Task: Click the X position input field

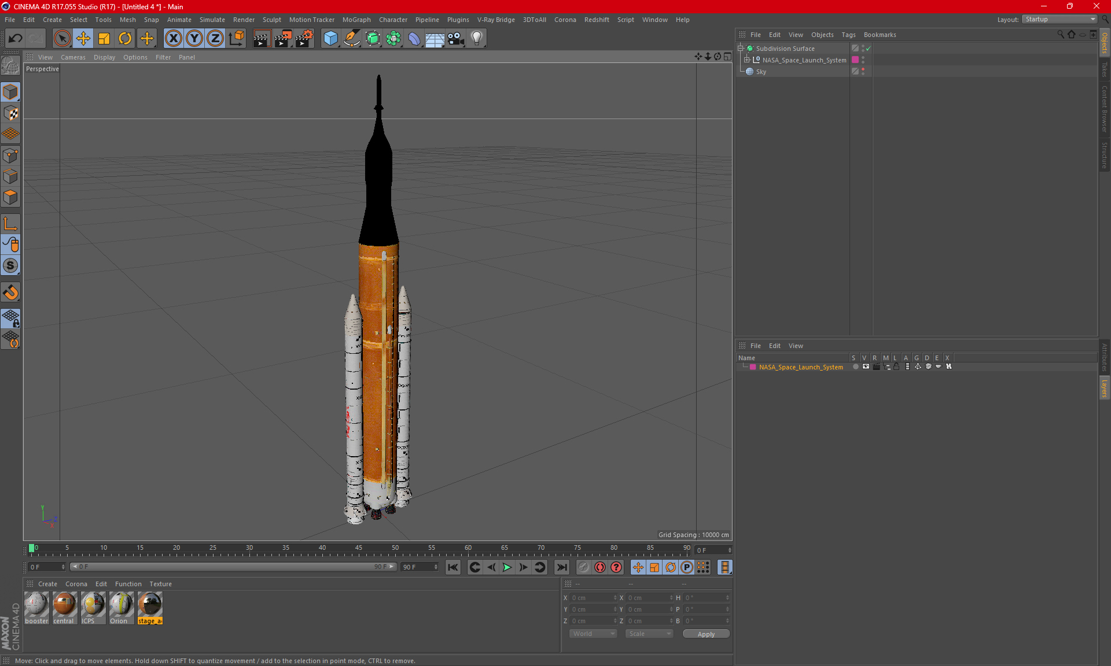Action: (593, 598)
